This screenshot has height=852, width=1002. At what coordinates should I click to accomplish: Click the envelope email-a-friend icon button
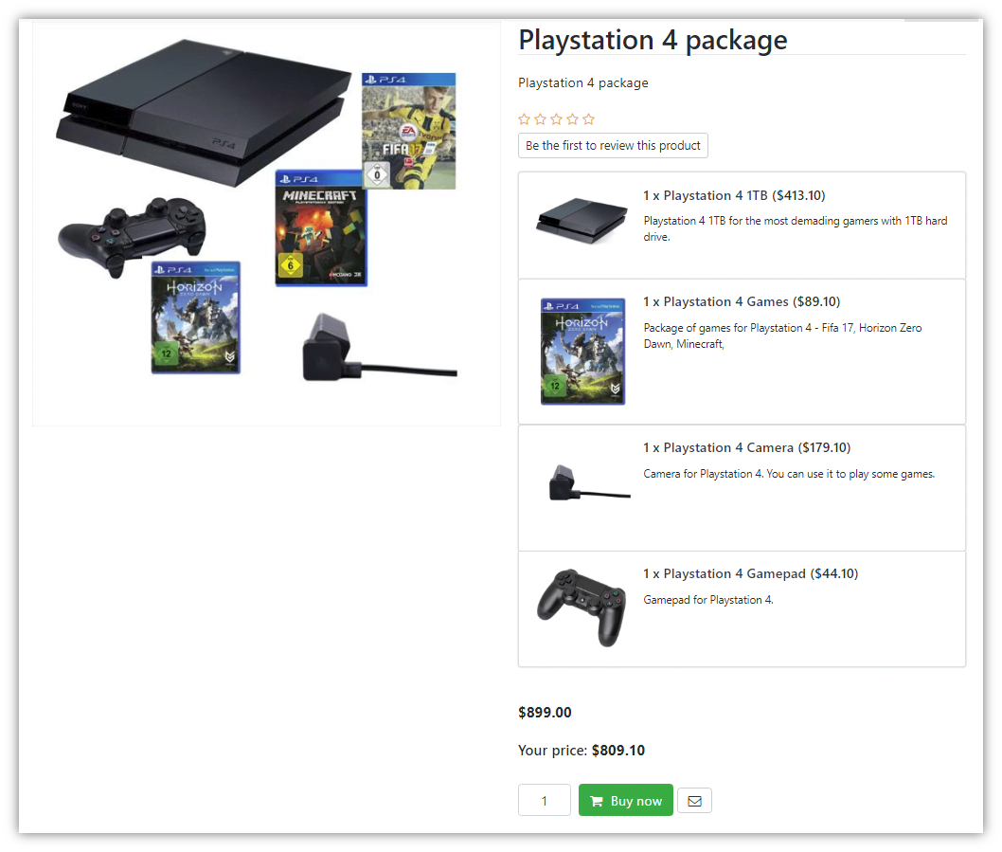tap(694, 801)
